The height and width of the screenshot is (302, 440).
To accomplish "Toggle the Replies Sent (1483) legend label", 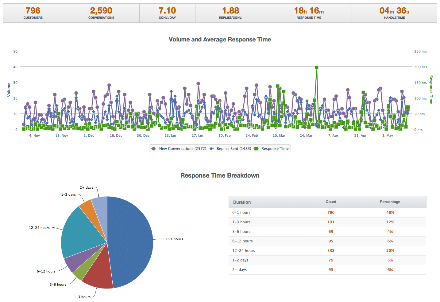I will click(x=234, y=149).
